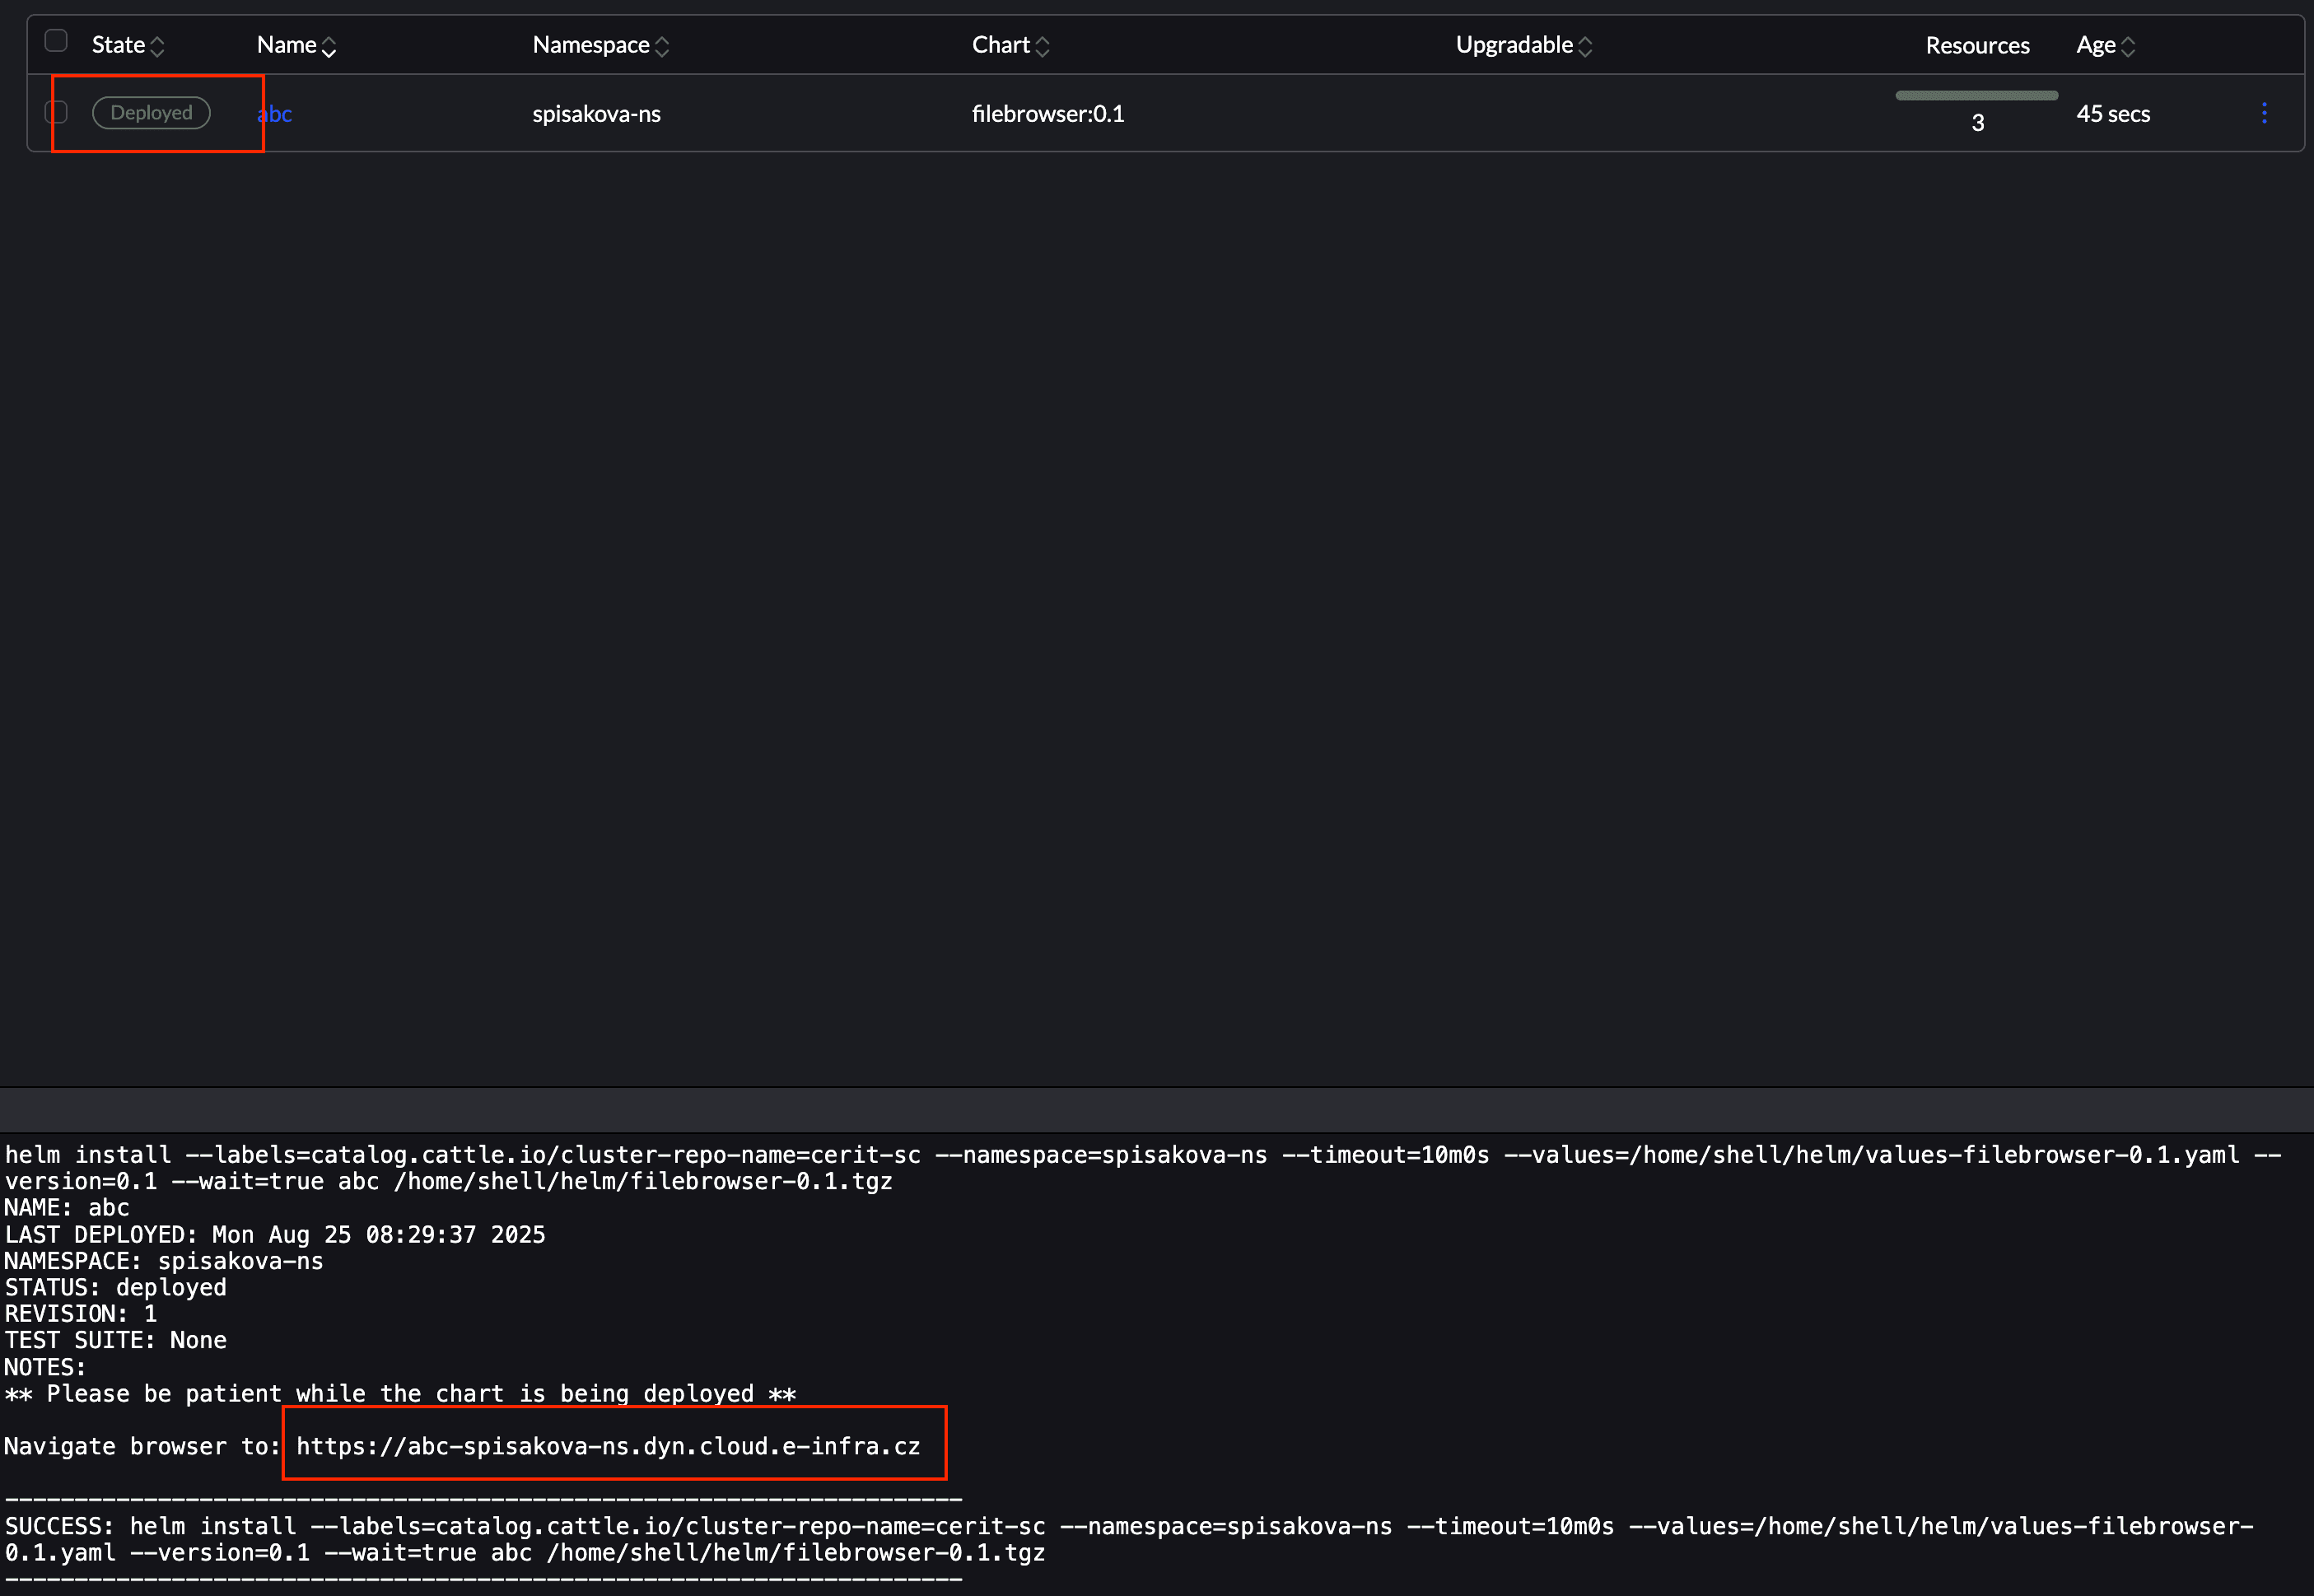Open the abc release details link
The width and height of the screenshot is (2314, 1596).
coord(275,113)
